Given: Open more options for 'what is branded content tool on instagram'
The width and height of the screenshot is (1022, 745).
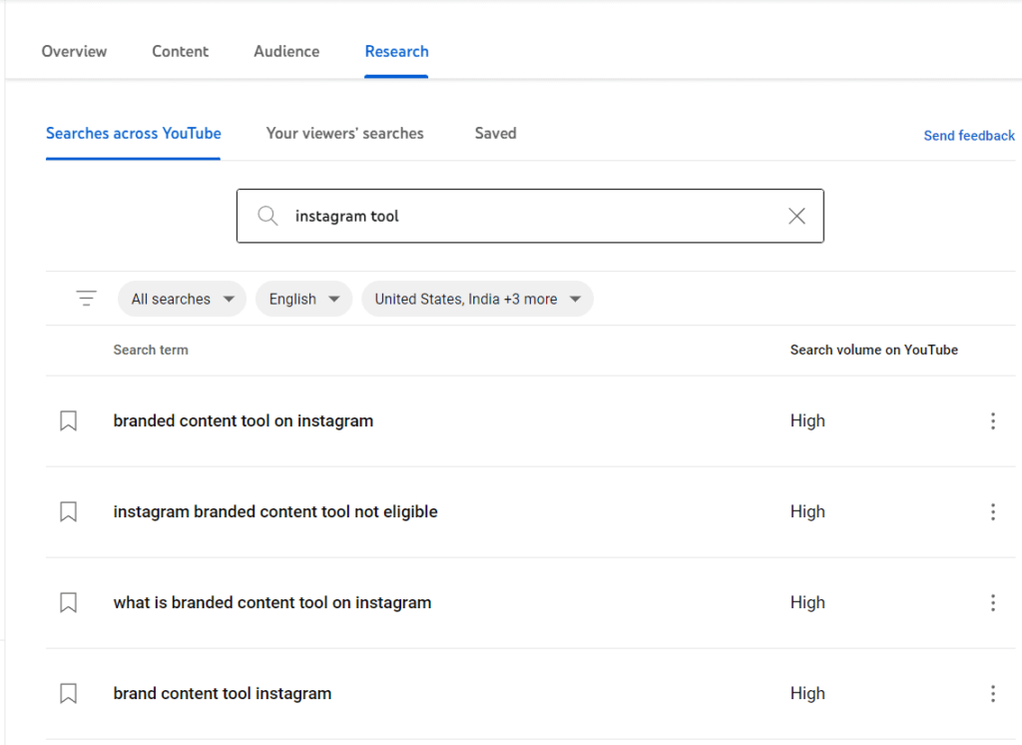Looking at the screenshot, I should [x=992, y=603].
